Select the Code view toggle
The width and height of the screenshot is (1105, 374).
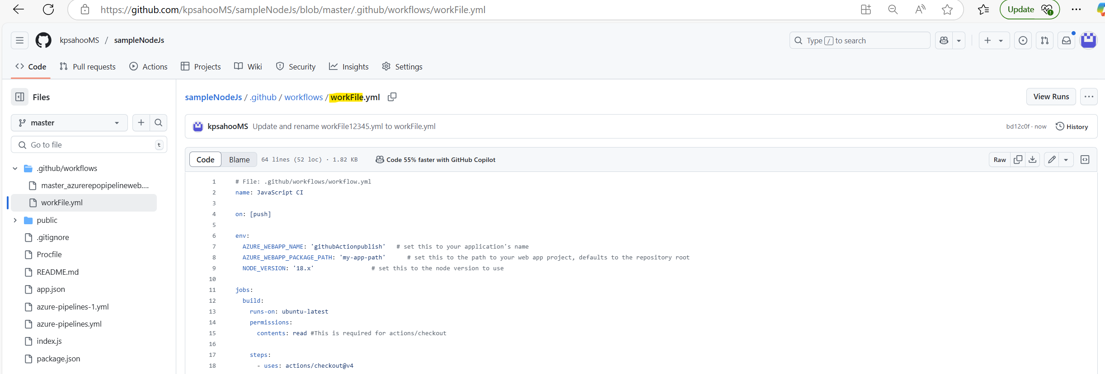tap(205, 160)
